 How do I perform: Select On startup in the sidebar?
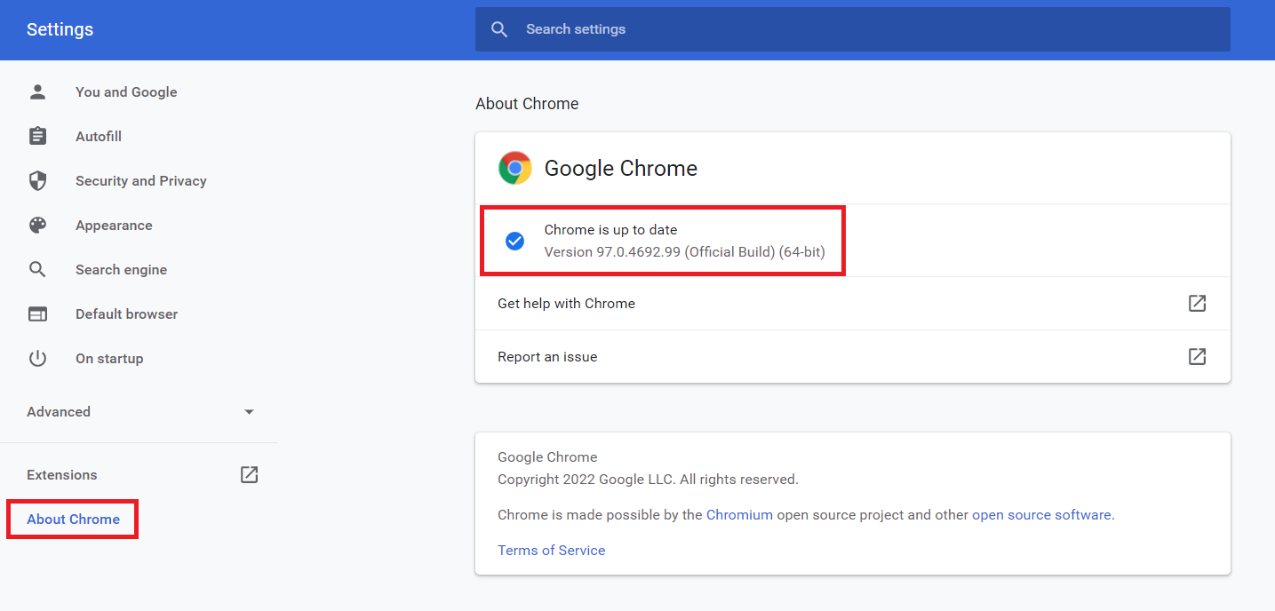[109, 358]
